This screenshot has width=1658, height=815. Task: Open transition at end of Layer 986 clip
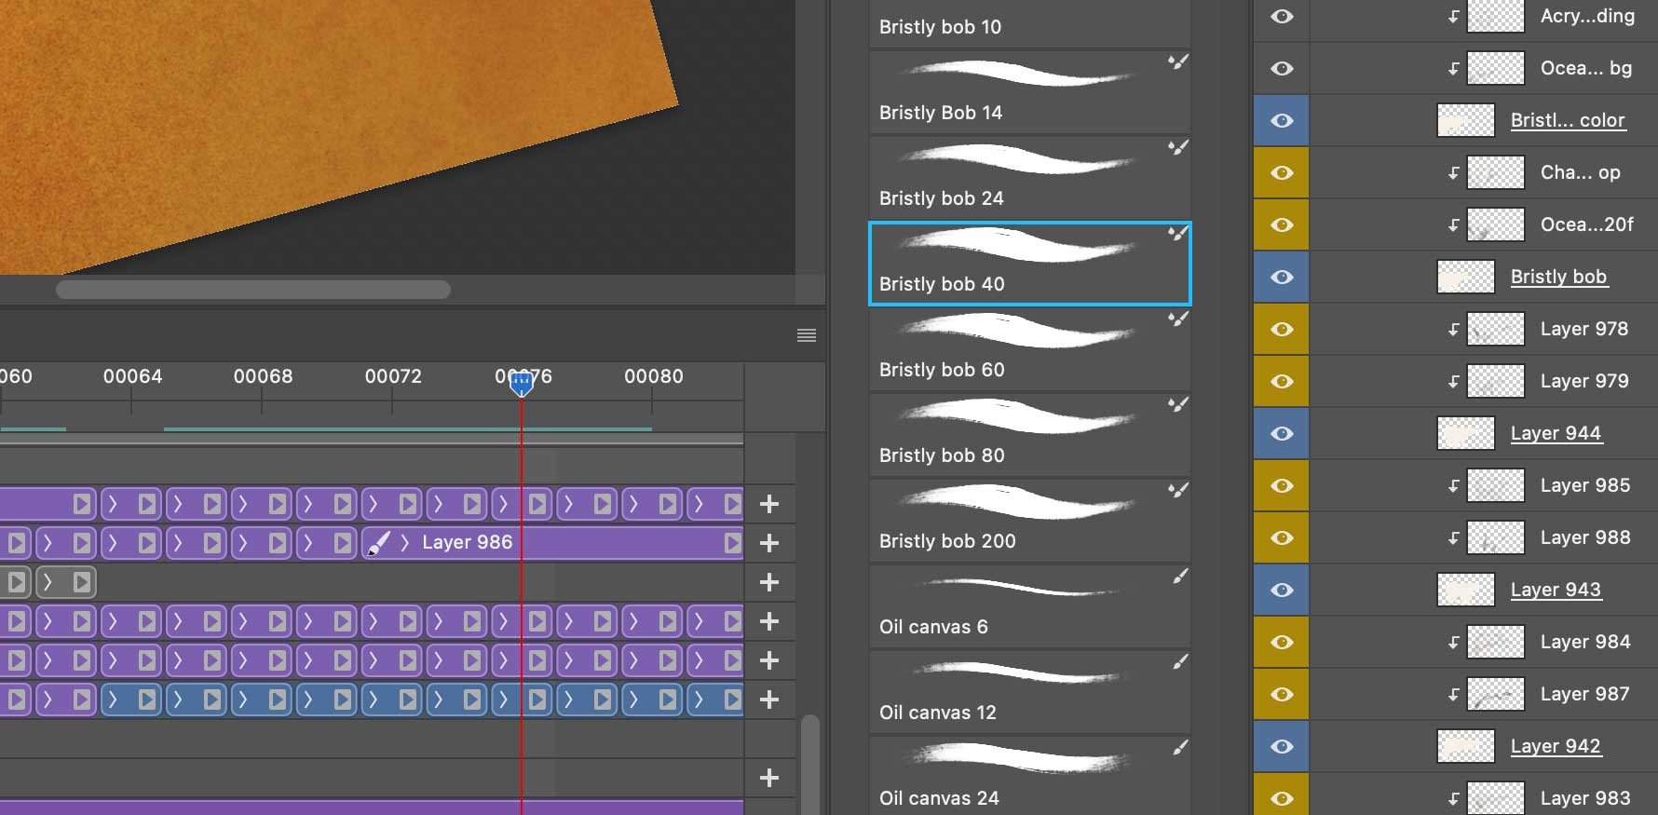click(733, 543)
